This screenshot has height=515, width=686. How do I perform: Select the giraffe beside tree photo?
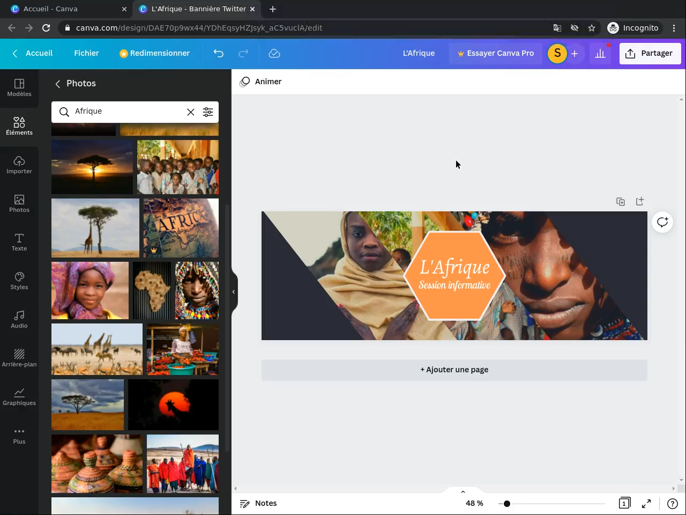[x=95, y=228]
